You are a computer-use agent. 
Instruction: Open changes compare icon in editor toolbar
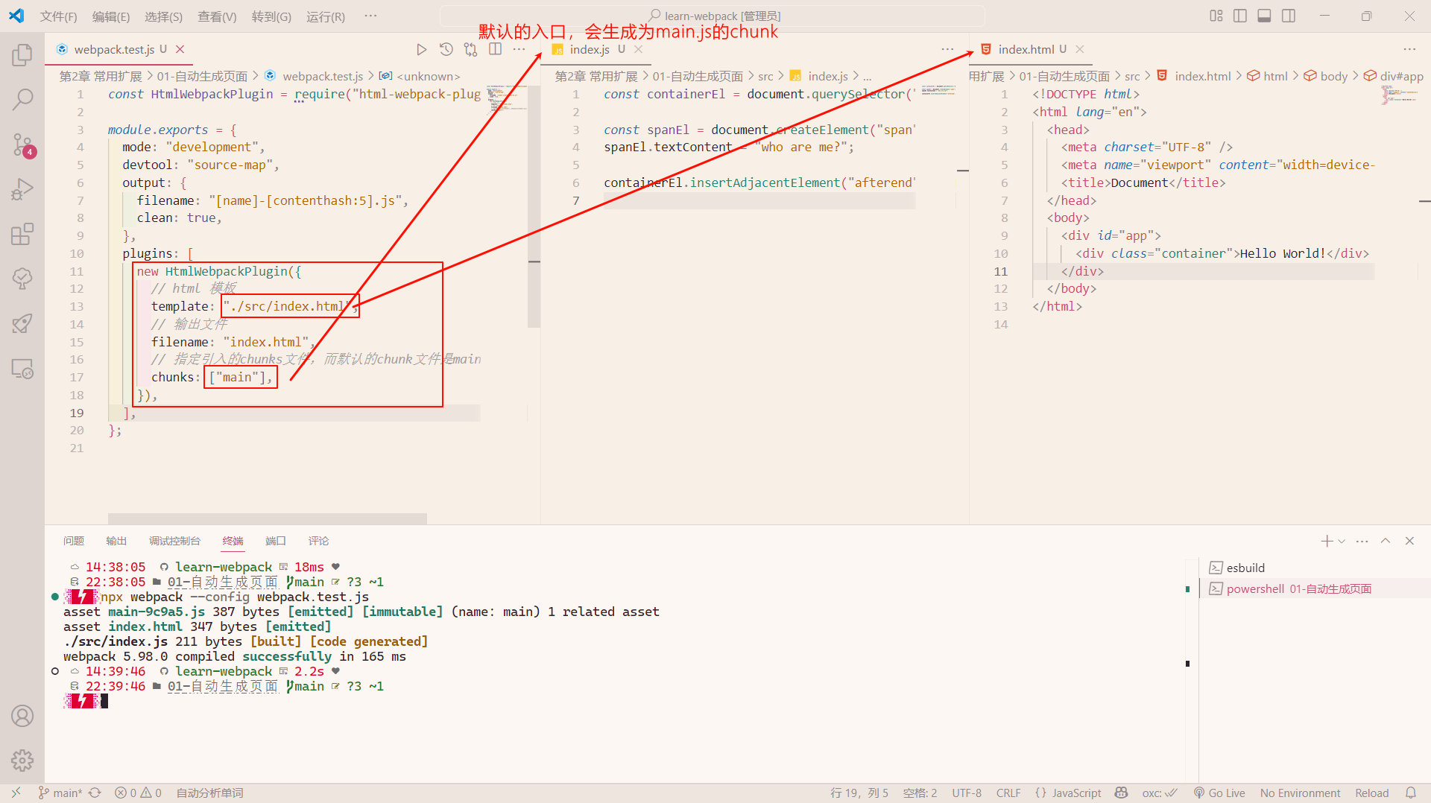pos(470,49)
